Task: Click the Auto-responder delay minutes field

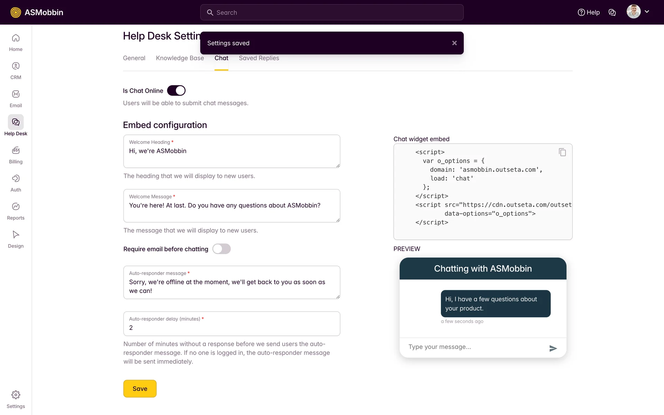Action: 232,328
